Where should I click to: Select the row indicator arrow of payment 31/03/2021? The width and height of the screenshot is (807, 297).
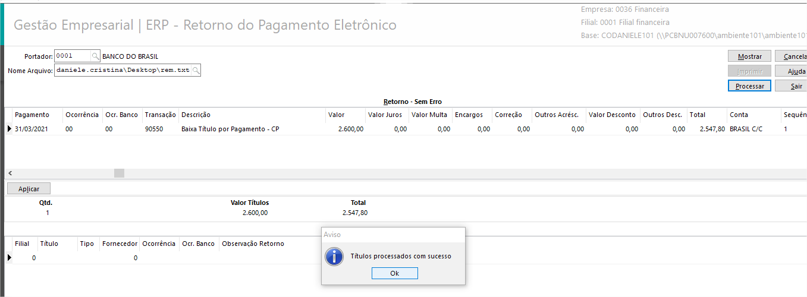pyautogui.click(x=9, y=129)
